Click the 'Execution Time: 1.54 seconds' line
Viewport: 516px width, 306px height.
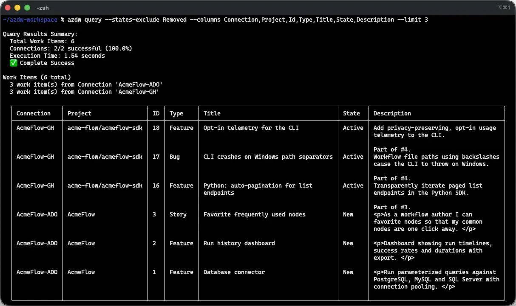click(x=57, y=56)
